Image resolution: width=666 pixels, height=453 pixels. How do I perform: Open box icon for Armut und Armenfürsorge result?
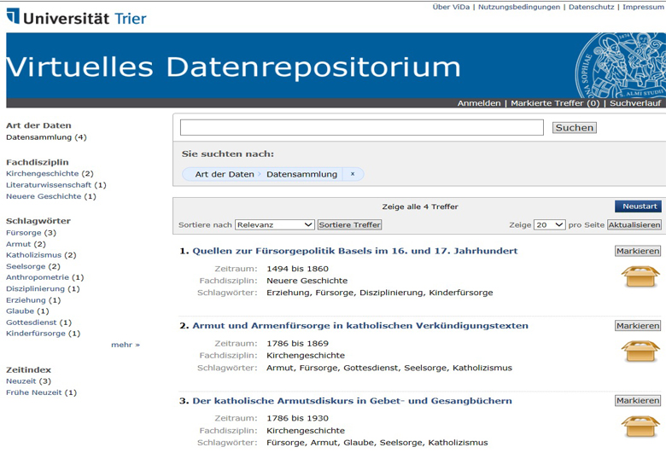pyautogui.click(x=640, y=351)
